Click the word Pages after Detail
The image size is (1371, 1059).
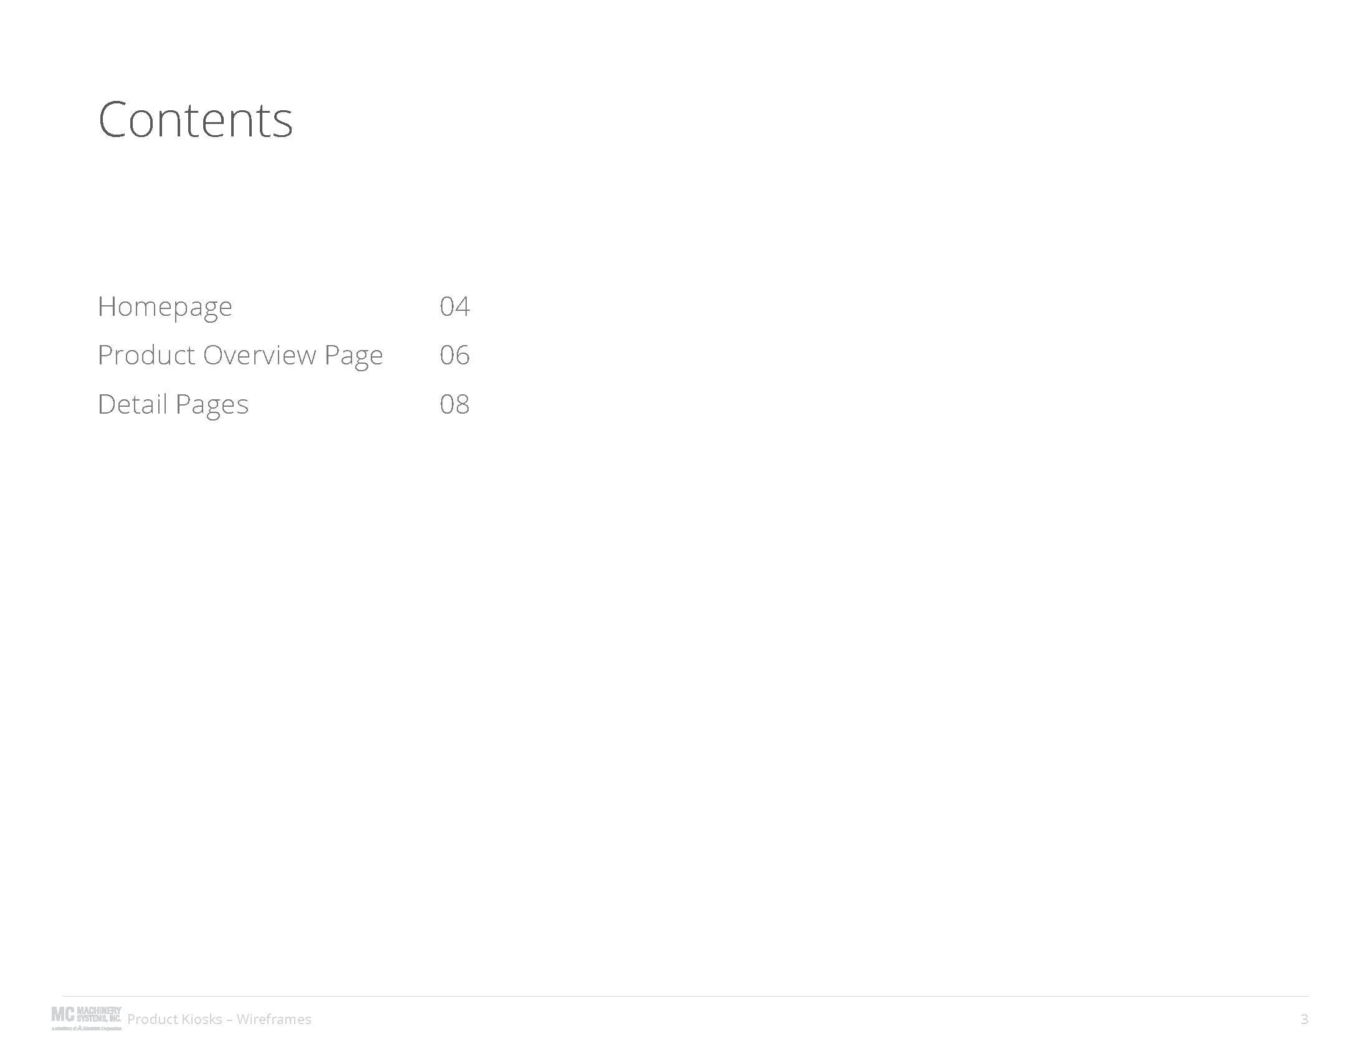212,406
